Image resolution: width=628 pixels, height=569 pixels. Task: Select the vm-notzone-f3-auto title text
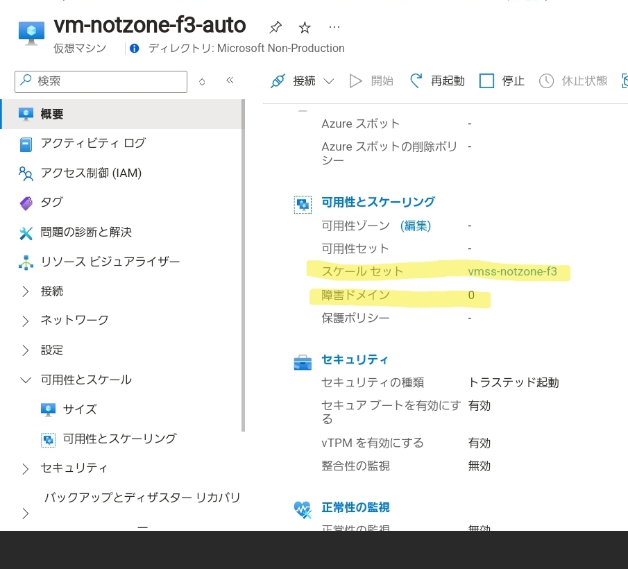tap(150, 25)
